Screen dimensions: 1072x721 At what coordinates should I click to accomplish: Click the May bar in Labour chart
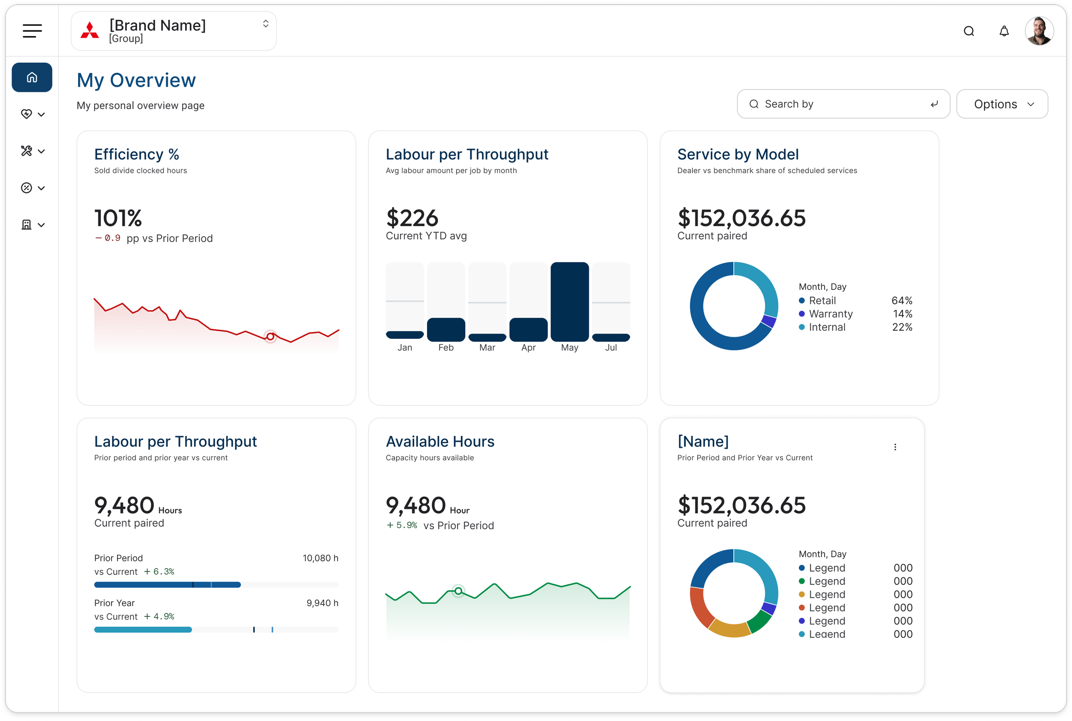569,302
